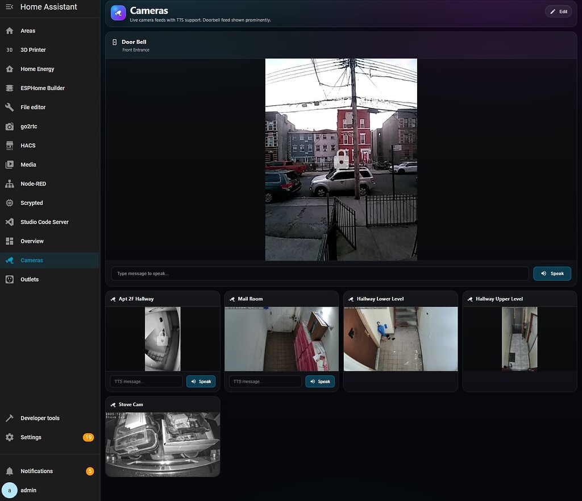
Task: Open the go2rtc integration
Action: pyautogui.click(x=28, y=126)
